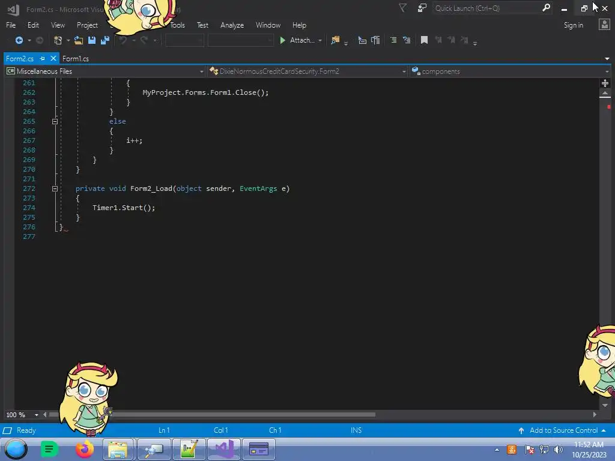Click the account avatar icon beside Sign in

pyautogui.click(x=604, y=25)
